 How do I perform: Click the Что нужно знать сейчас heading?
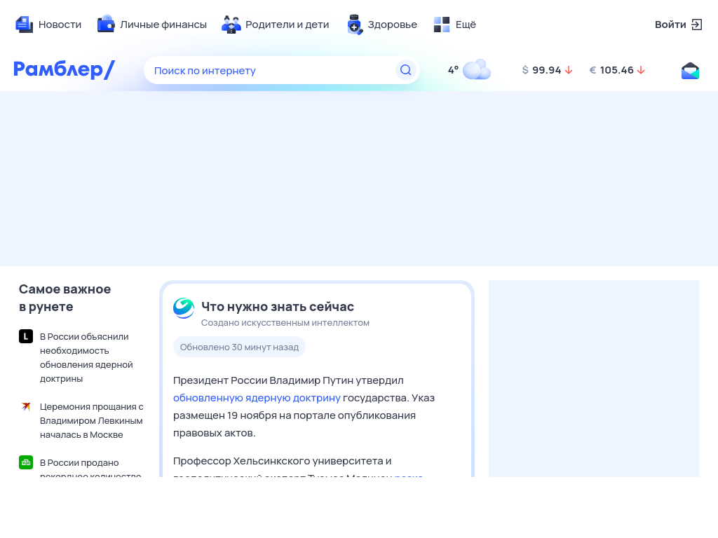point(278,307)
